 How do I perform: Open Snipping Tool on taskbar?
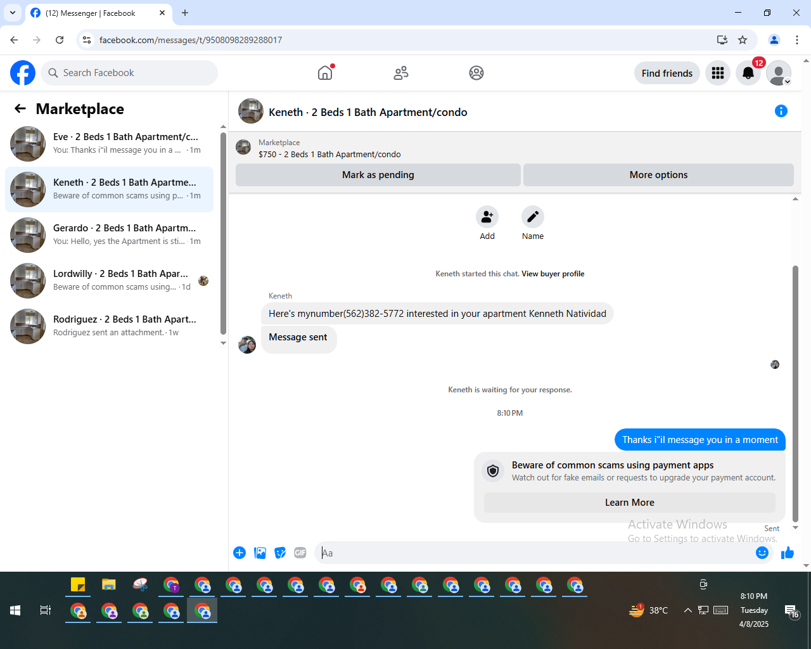(x=140, y=585)
